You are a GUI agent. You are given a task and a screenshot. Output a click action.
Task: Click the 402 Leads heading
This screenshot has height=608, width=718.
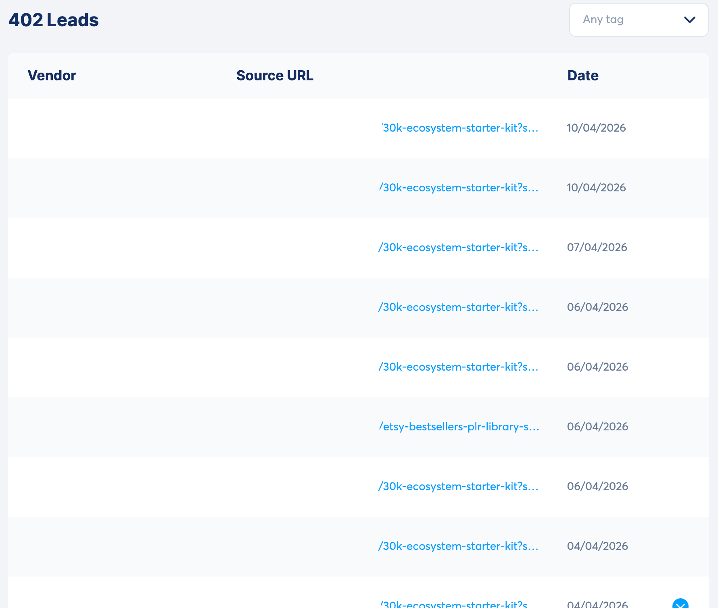point(54,20)
